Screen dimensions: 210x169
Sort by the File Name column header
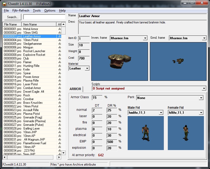(x=12, y=24)
